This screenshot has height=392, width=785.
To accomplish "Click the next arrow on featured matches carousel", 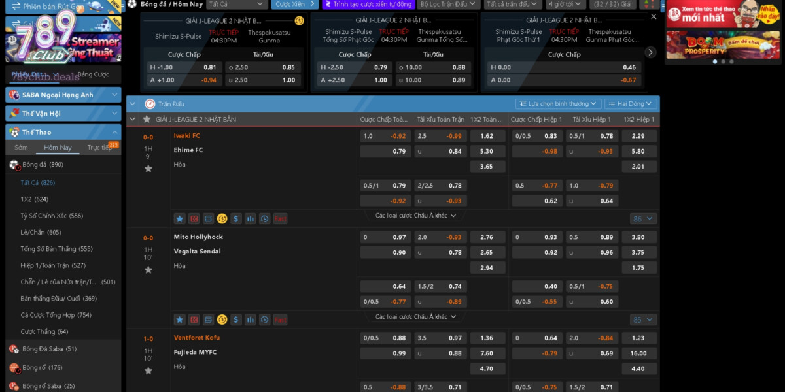I will (650, 52).
